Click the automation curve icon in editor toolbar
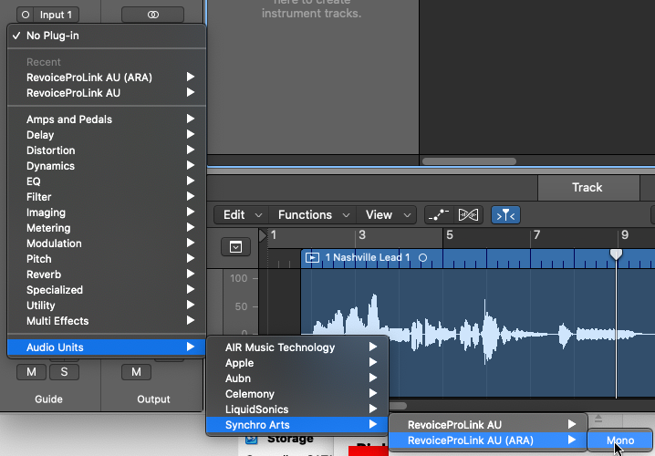The height and width of the screenshot is (456, 655). coord(438,215)
